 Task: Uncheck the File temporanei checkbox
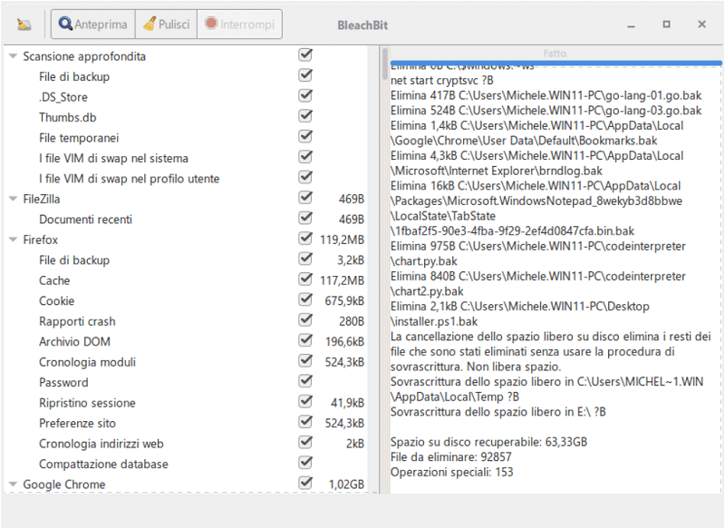tap(305, 136)
